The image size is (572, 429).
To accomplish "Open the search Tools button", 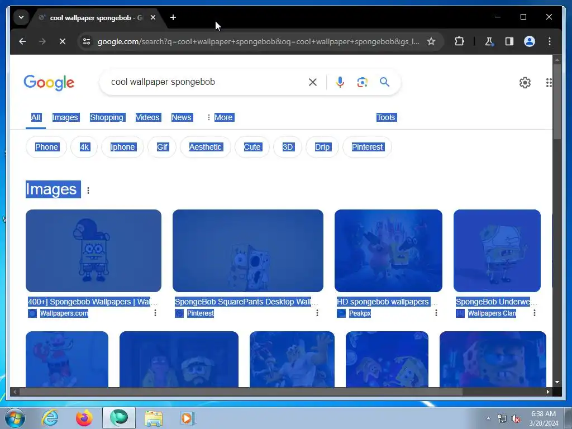I will [x=386, y=117].
